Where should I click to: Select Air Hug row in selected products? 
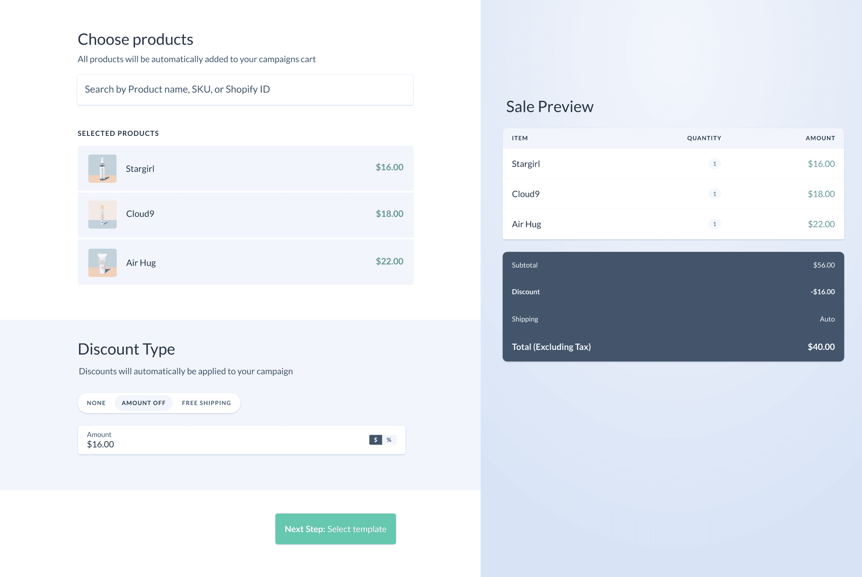click(246, 263)
